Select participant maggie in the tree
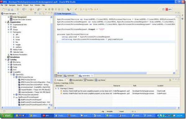The width and height of the screenshot is (186, 119). tap(18, 45)
